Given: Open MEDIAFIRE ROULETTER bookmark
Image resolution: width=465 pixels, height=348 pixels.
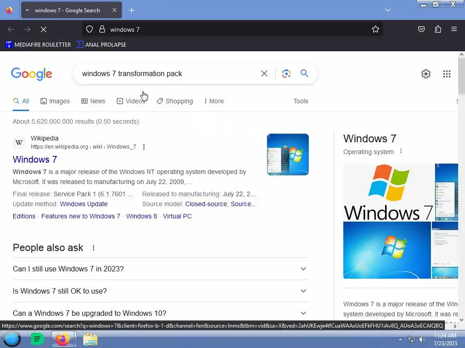Looking at the screenshot, I should (39, 45).
